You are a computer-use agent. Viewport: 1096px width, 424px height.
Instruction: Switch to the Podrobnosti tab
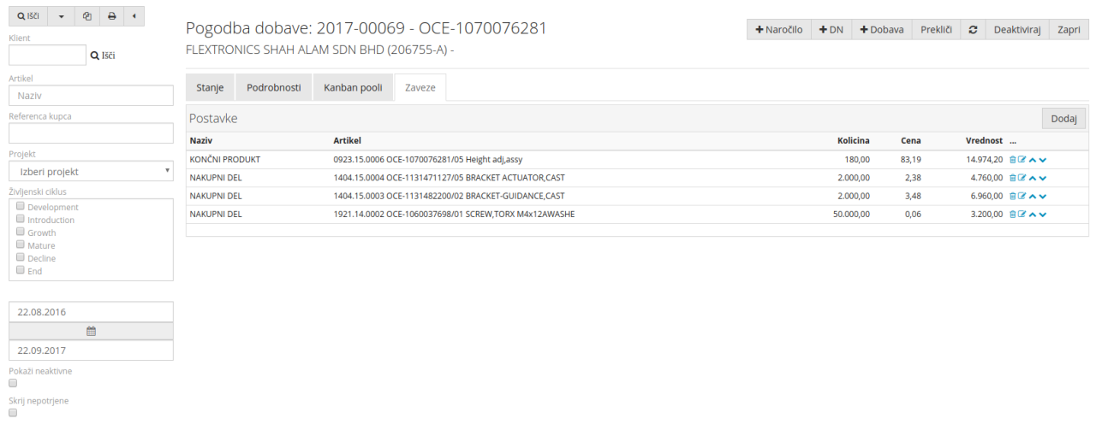click(x=273, y=87)
